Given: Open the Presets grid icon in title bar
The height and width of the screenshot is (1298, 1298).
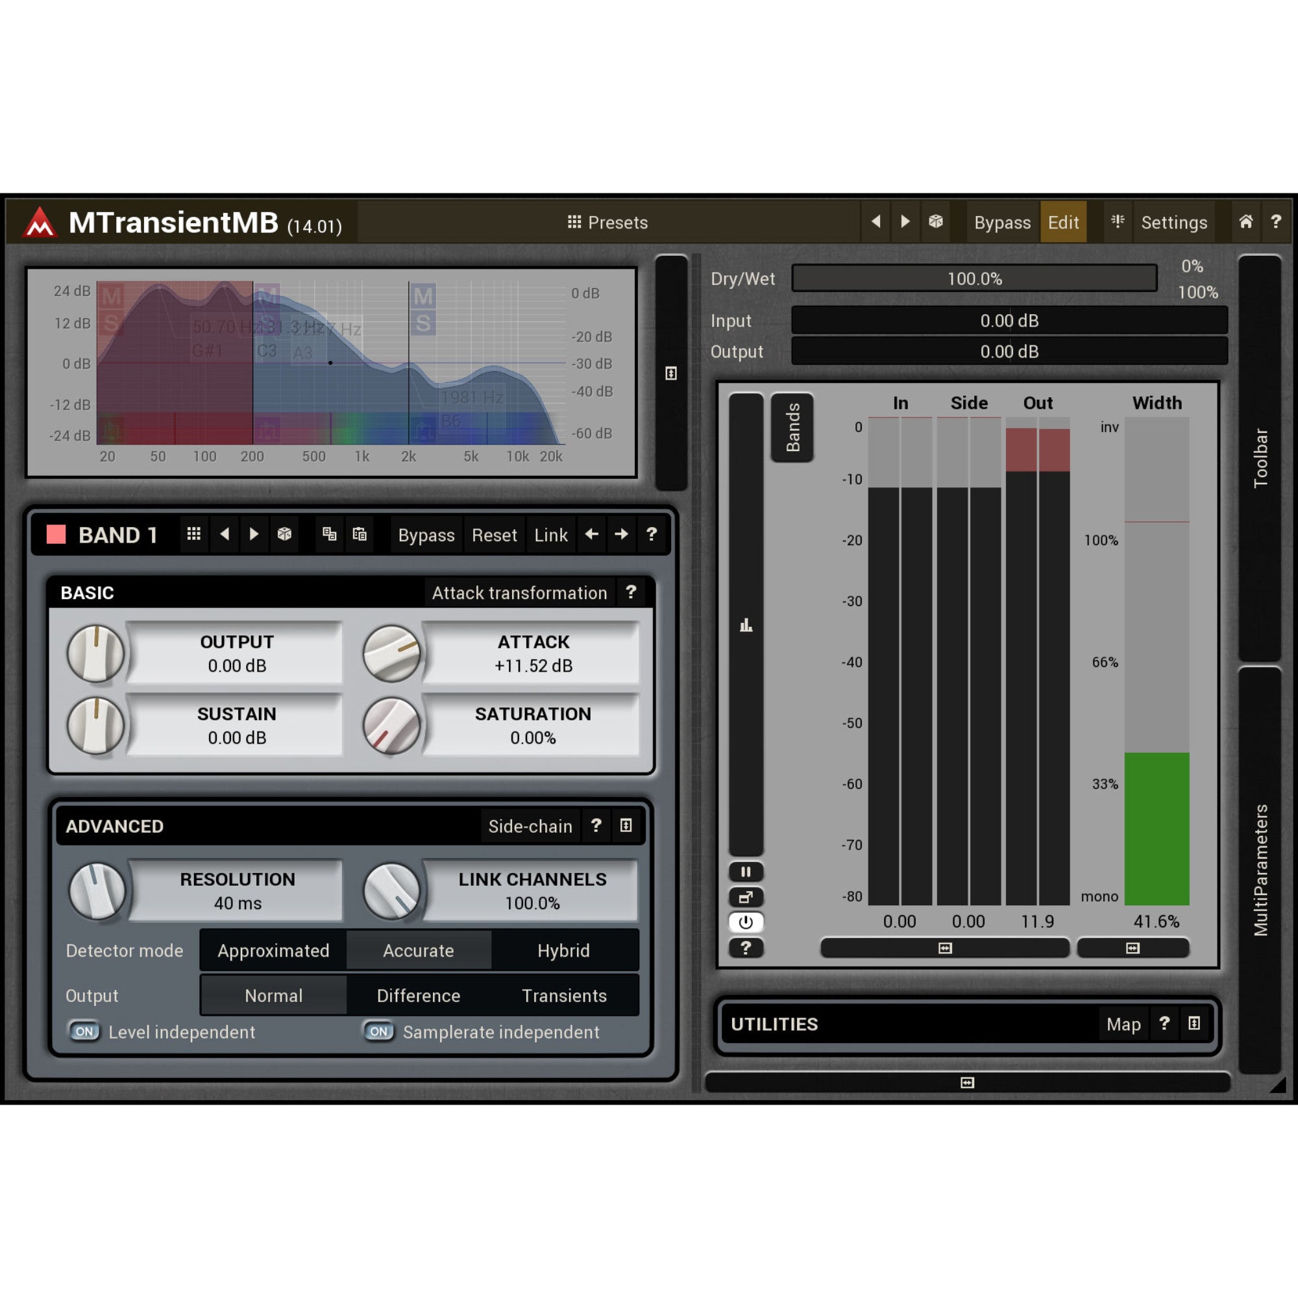Looking at the screenshot, I should (x=574, y=222).
